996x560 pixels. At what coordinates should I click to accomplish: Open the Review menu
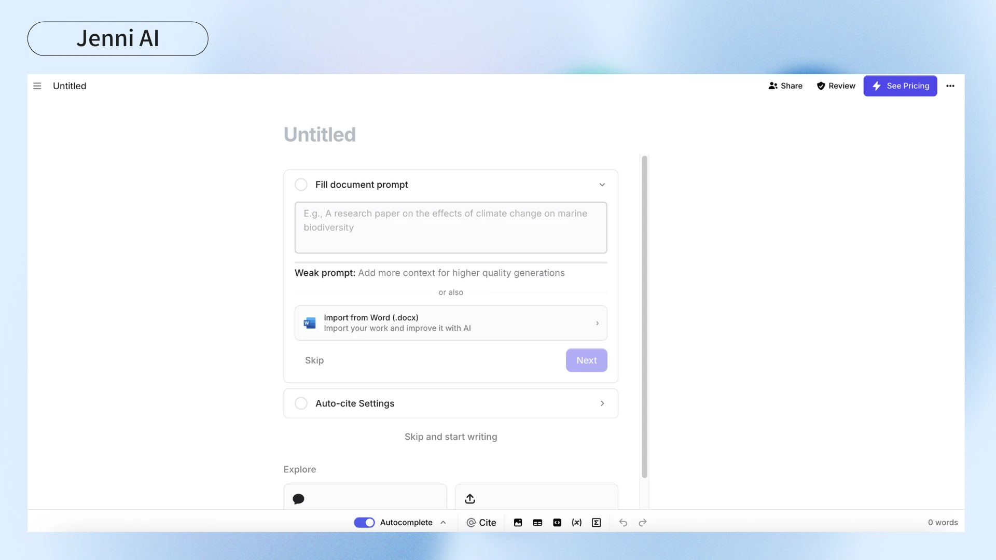pyautogui.click(x=836, y=86)
